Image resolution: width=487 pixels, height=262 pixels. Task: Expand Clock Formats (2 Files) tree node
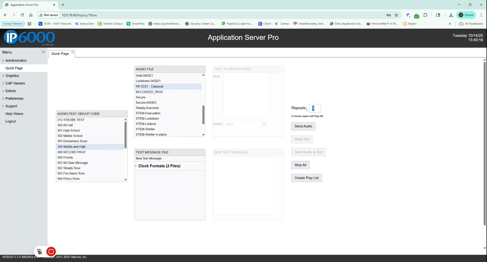[136, 166]
